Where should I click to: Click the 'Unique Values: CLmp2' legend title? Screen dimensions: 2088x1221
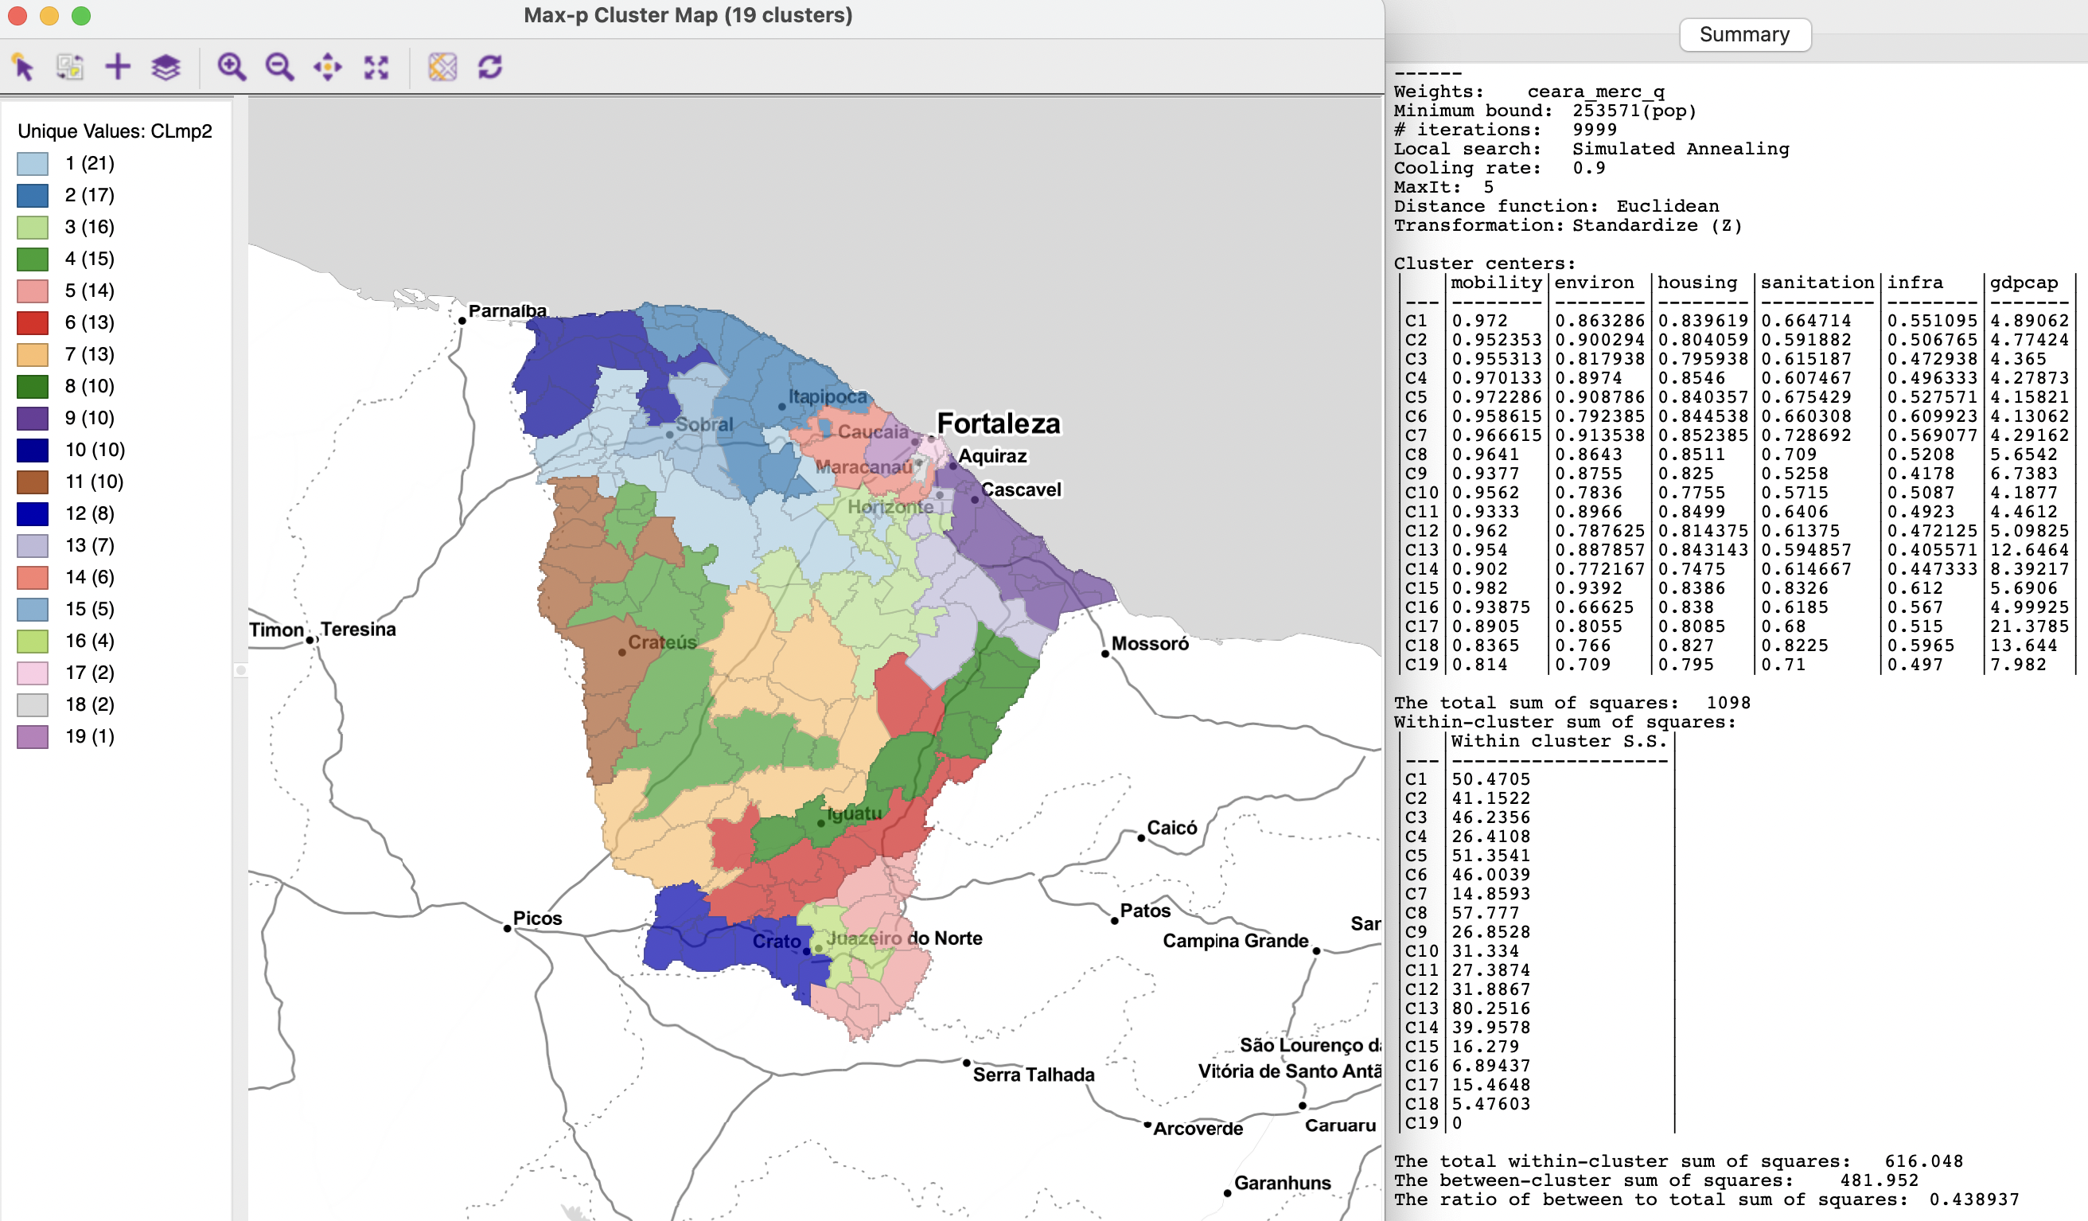pos(115,131)
